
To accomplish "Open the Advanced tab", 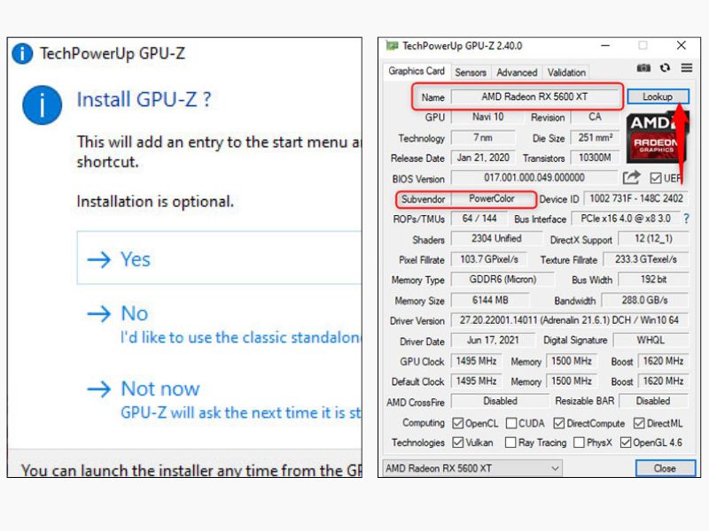I will click(517, 73).
